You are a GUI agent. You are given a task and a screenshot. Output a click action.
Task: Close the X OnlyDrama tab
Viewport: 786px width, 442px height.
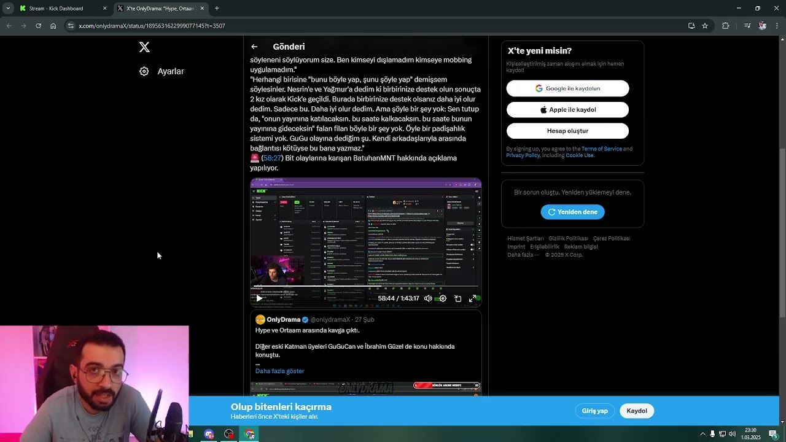click(201, 9)
